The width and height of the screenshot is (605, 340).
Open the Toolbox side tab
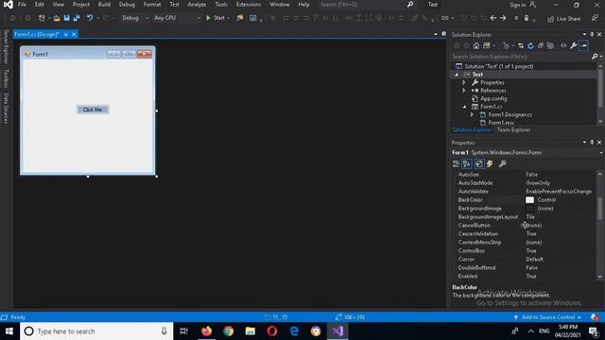pyautogui.click(x=6, y=78)
